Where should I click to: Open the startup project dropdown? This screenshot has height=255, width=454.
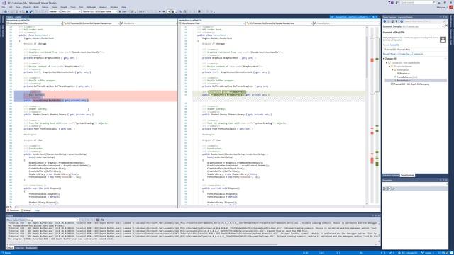99,11
